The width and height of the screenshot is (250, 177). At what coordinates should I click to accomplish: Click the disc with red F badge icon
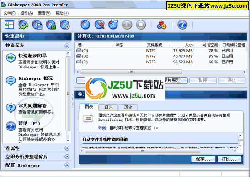tap(65, 25)
